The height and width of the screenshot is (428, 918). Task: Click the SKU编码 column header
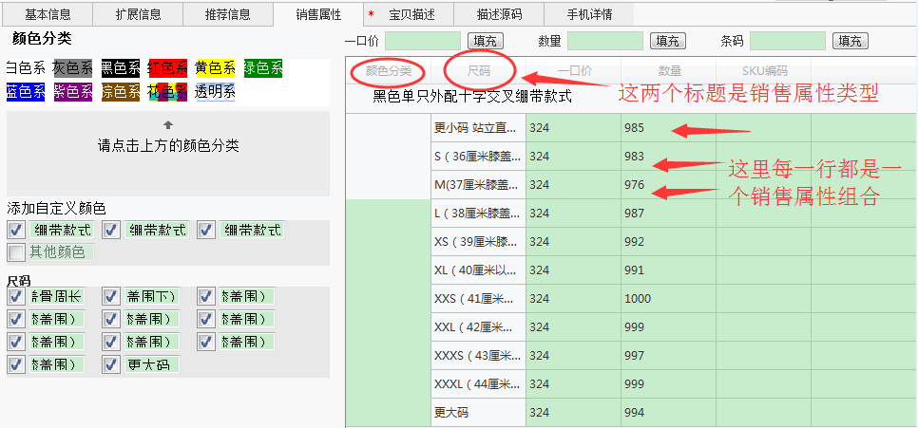(x=764, y=70)
